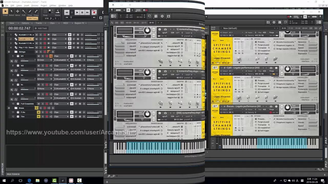The image size is (328, 184).
Task: Click the Fast Forward button
Action: point(87,12)
